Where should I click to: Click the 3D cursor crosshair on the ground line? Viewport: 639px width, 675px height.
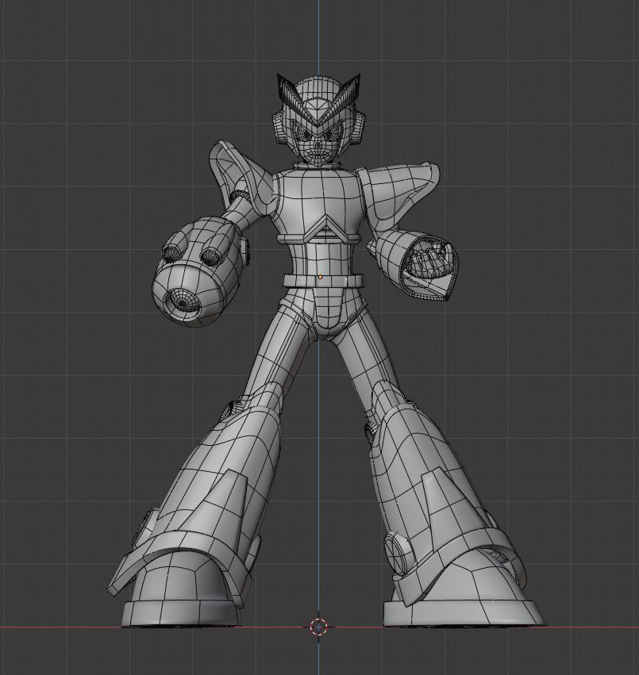pyautogui.click(x=318, y=627)
